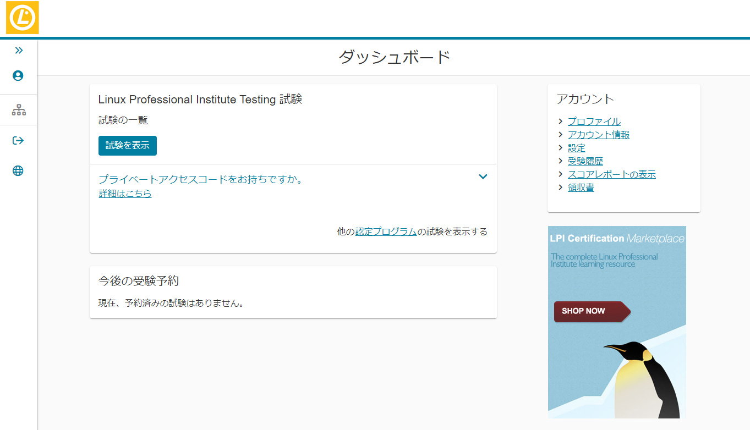Click the 現在、予約済みの試験はありません message

tap(171, 303)
